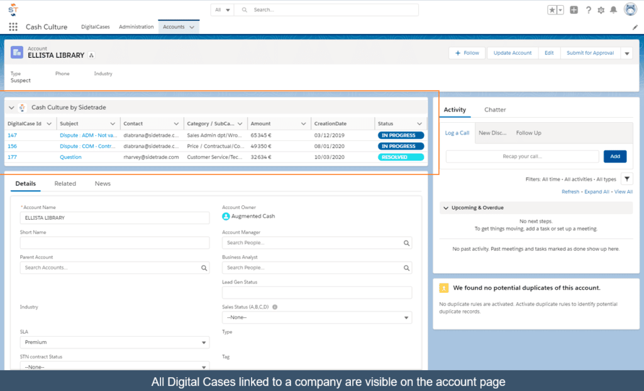The image size is (644, 391).
Task: Open the user profile avatar
Action: (630, 9)
